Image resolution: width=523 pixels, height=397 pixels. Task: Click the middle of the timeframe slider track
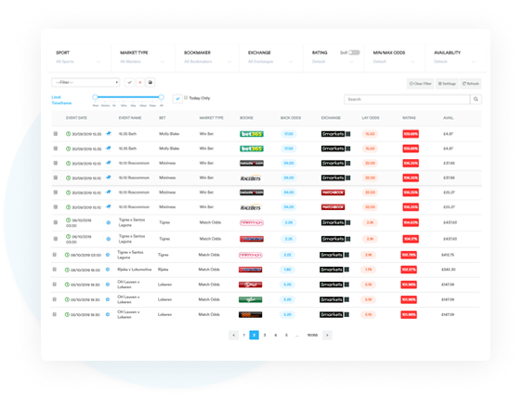pyautogui.click(x=128, y=98)
